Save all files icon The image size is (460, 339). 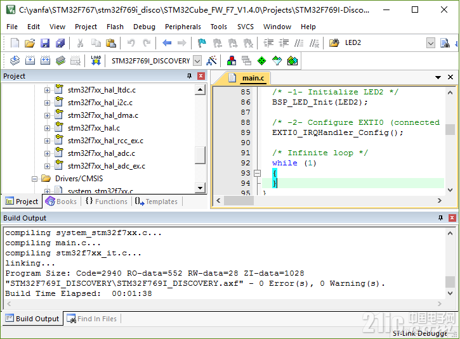pos(60,43)
